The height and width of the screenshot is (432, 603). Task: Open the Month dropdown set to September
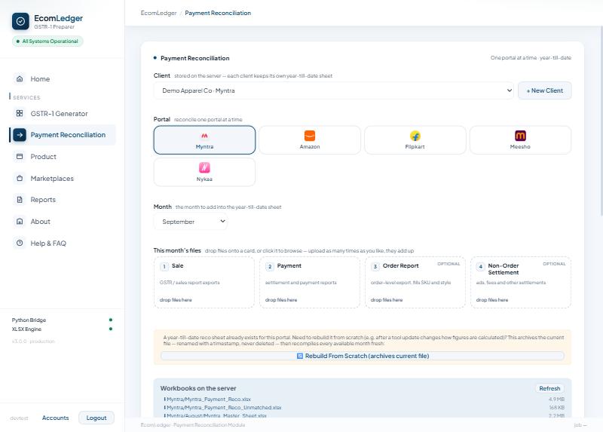pos(191,222)
